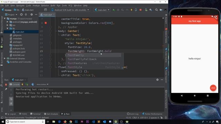Open the VCS menu

pos(70,6)
